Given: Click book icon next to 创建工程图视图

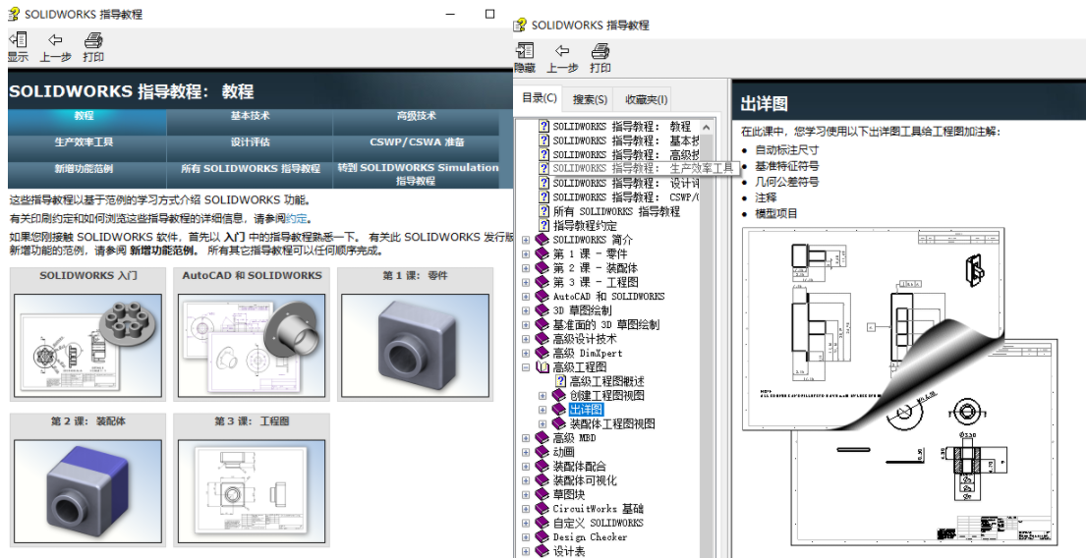Looking at the screenshot, I should tap(559, 395).
